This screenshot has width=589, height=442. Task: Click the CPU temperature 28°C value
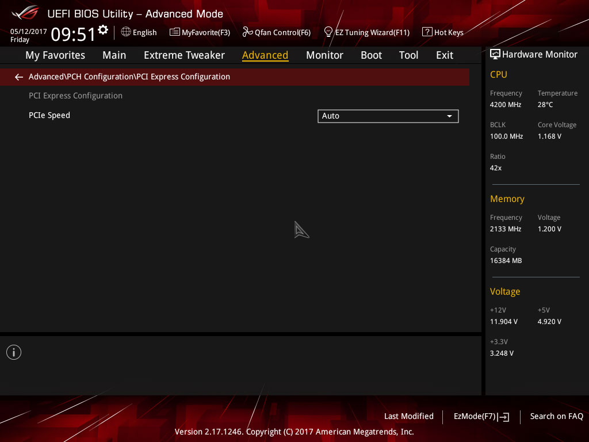545,105
